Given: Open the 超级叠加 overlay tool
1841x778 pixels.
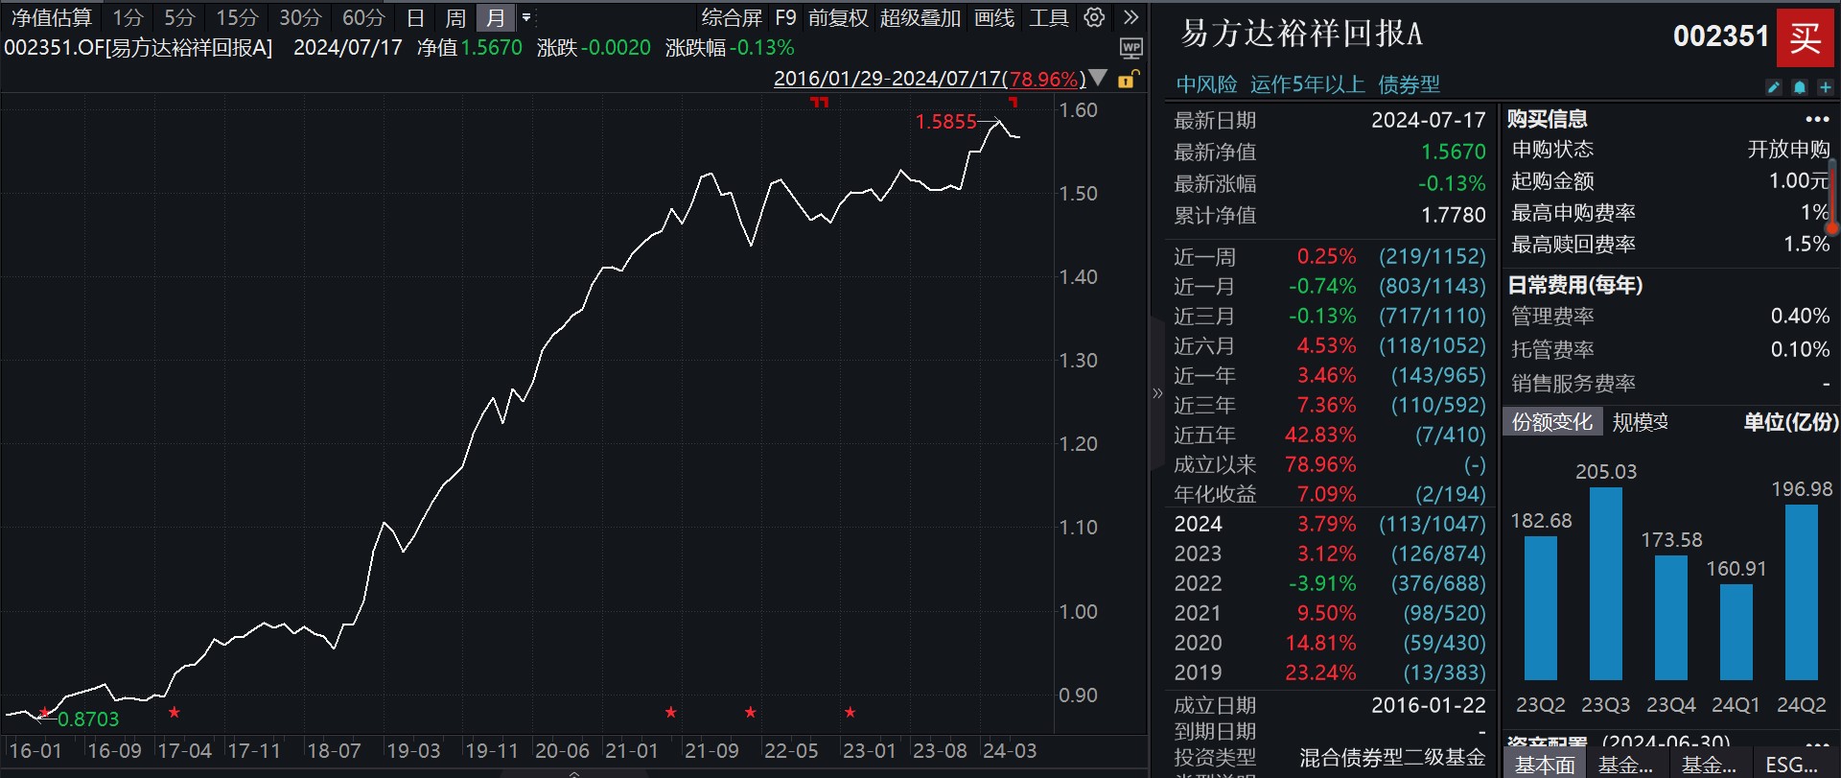Looking at the screenshot, I should point(920,17).
